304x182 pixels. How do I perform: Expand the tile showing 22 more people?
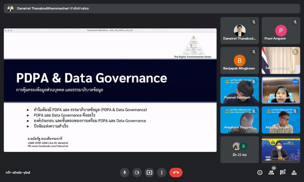point(239,149)
